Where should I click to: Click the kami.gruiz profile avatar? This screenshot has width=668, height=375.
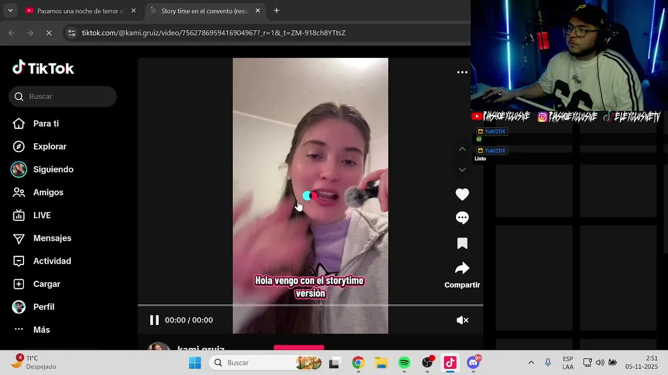point(159,346)
